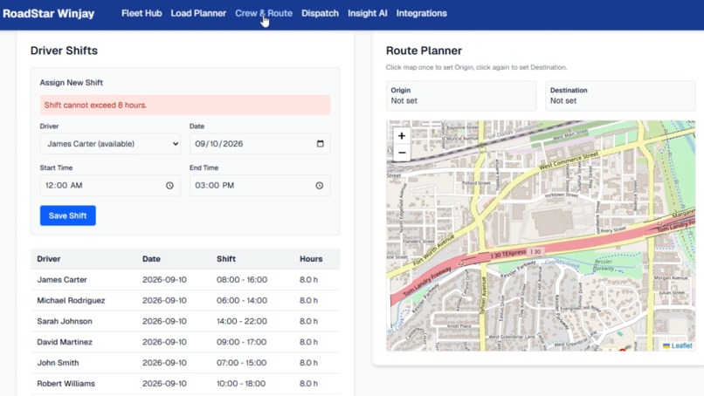Click the Origin 'Not set' box
The width and height of the screenshot is (704, 396).
(x=461, y=96)
